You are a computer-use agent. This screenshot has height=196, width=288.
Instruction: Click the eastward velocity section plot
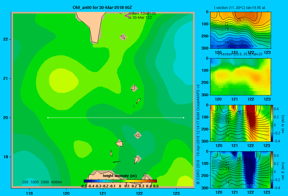[240, 170]
